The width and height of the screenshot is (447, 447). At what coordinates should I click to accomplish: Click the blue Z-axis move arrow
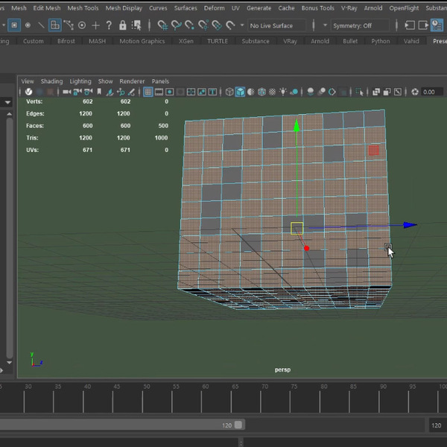[409, 225]
